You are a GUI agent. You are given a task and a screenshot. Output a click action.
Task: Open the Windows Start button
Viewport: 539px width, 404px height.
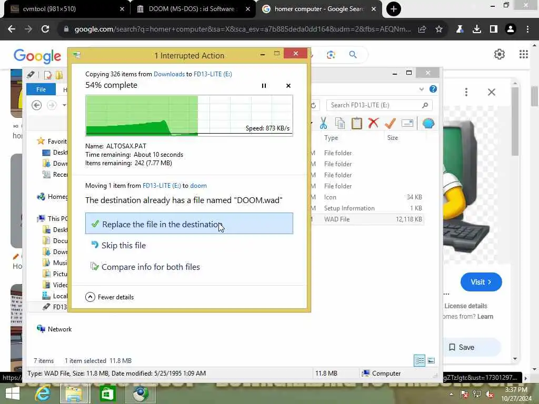(13, 393)
